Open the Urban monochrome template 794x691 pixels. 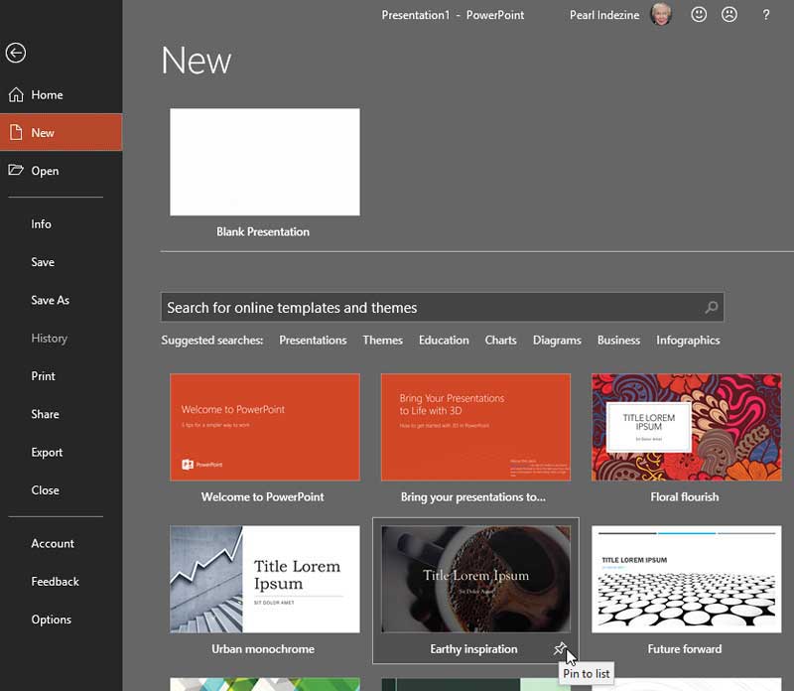(263, 581)
